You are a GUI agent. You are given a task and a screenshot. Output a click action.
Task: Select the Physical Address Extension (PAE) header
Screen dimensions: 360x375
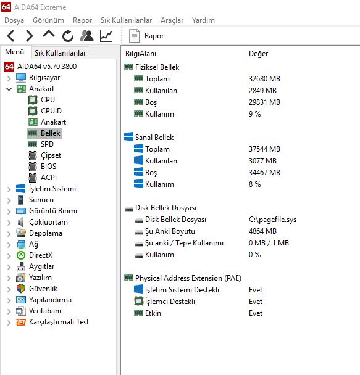click(x=188, y=278)
